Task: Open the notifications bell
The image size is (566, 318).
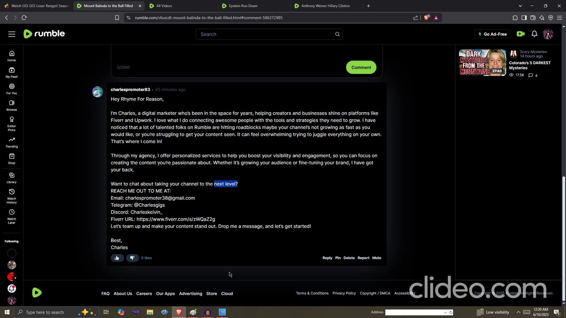Action: [x=534, y=34]
